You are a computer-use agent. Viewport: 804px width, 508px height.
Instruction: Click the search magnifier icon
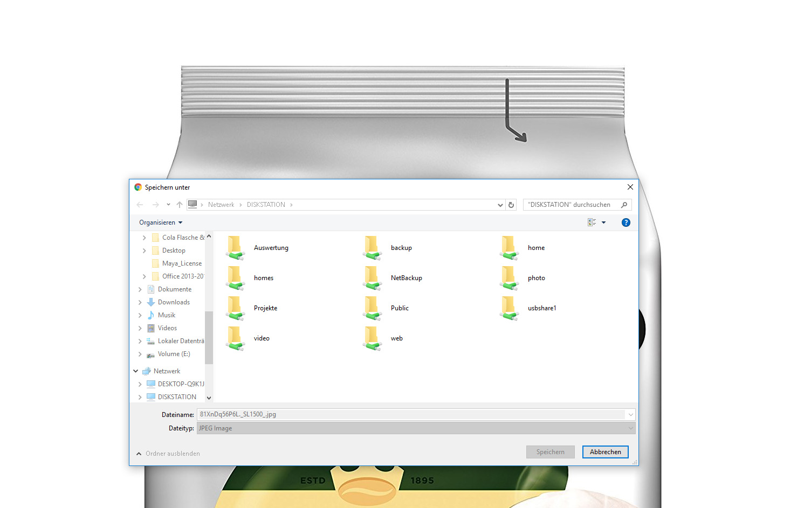(624, 205)
